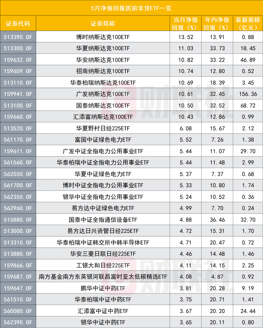Image resolution: width=263 pixels, height=328 pixels.
Task: Select the name 银华中证全指电力公用事业ETF
Action: (103, 197)
